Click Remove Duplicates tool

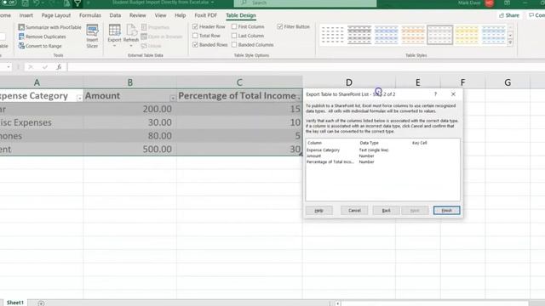42,37
